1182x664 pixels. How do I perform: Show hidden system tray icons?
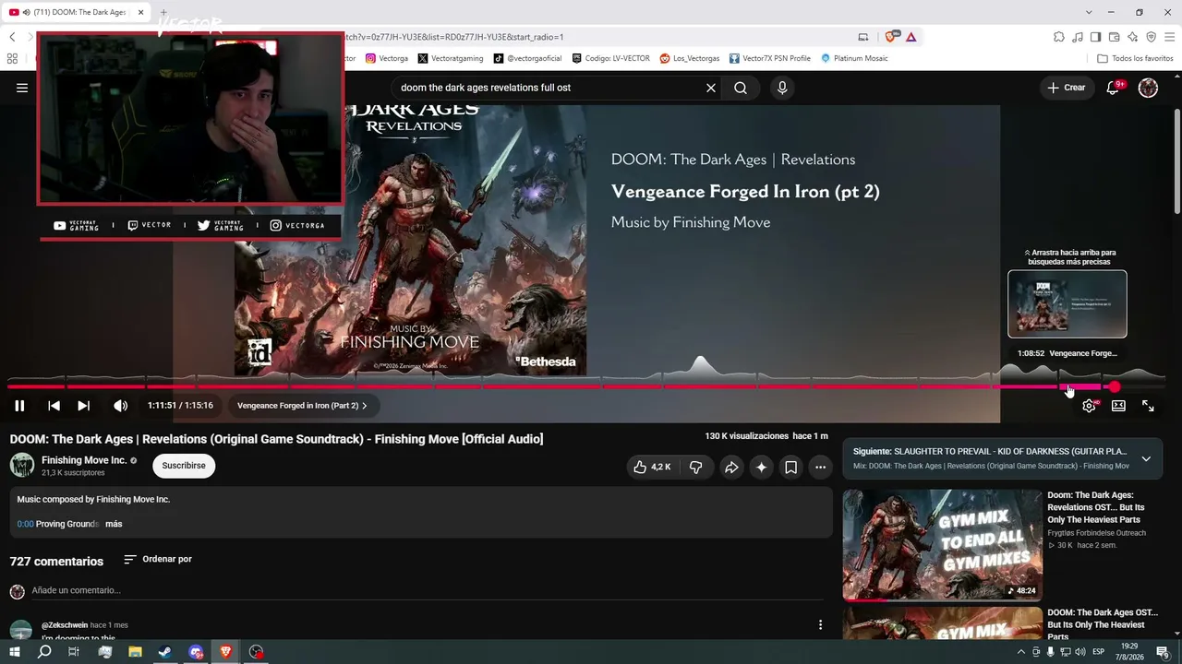[1021, 652]
